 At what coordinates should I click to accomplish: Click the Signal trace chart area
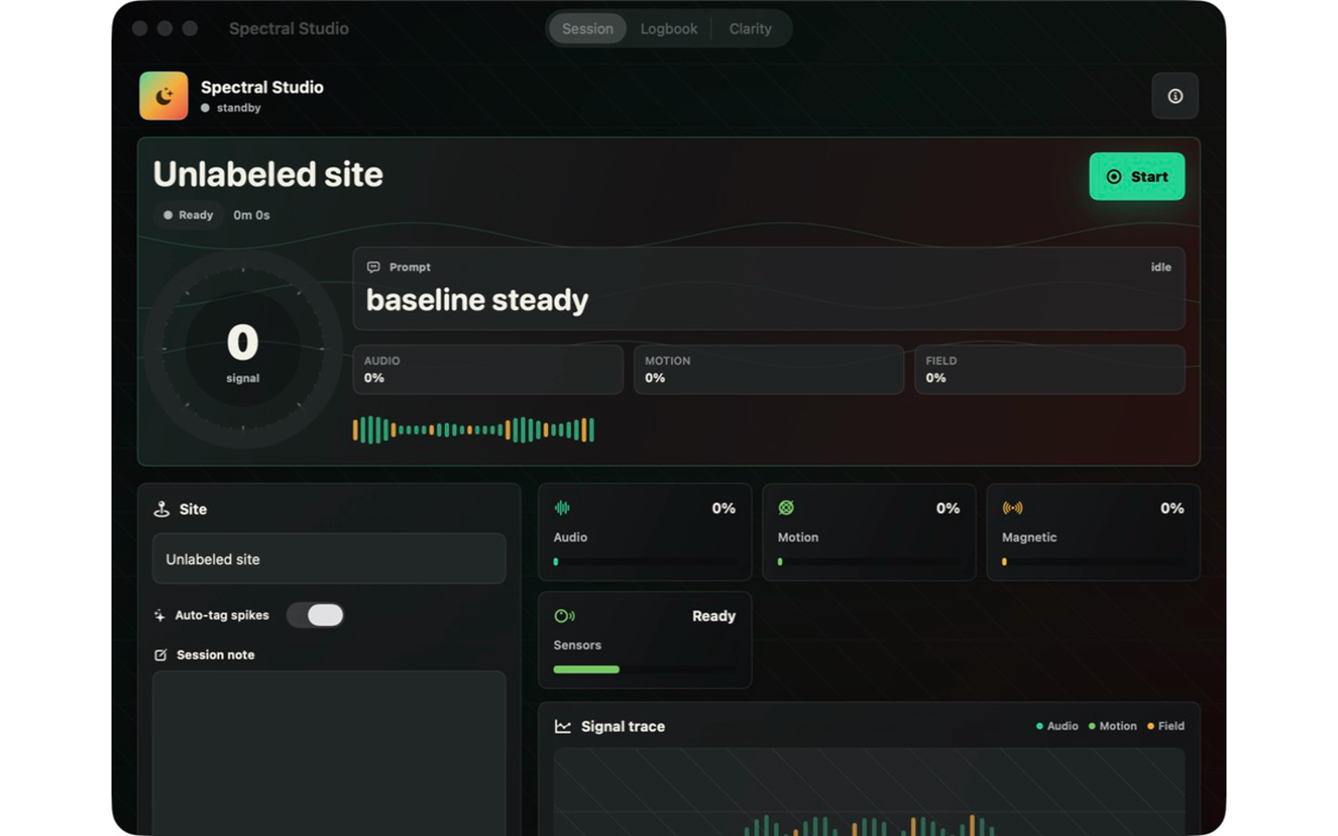point(869,792)
